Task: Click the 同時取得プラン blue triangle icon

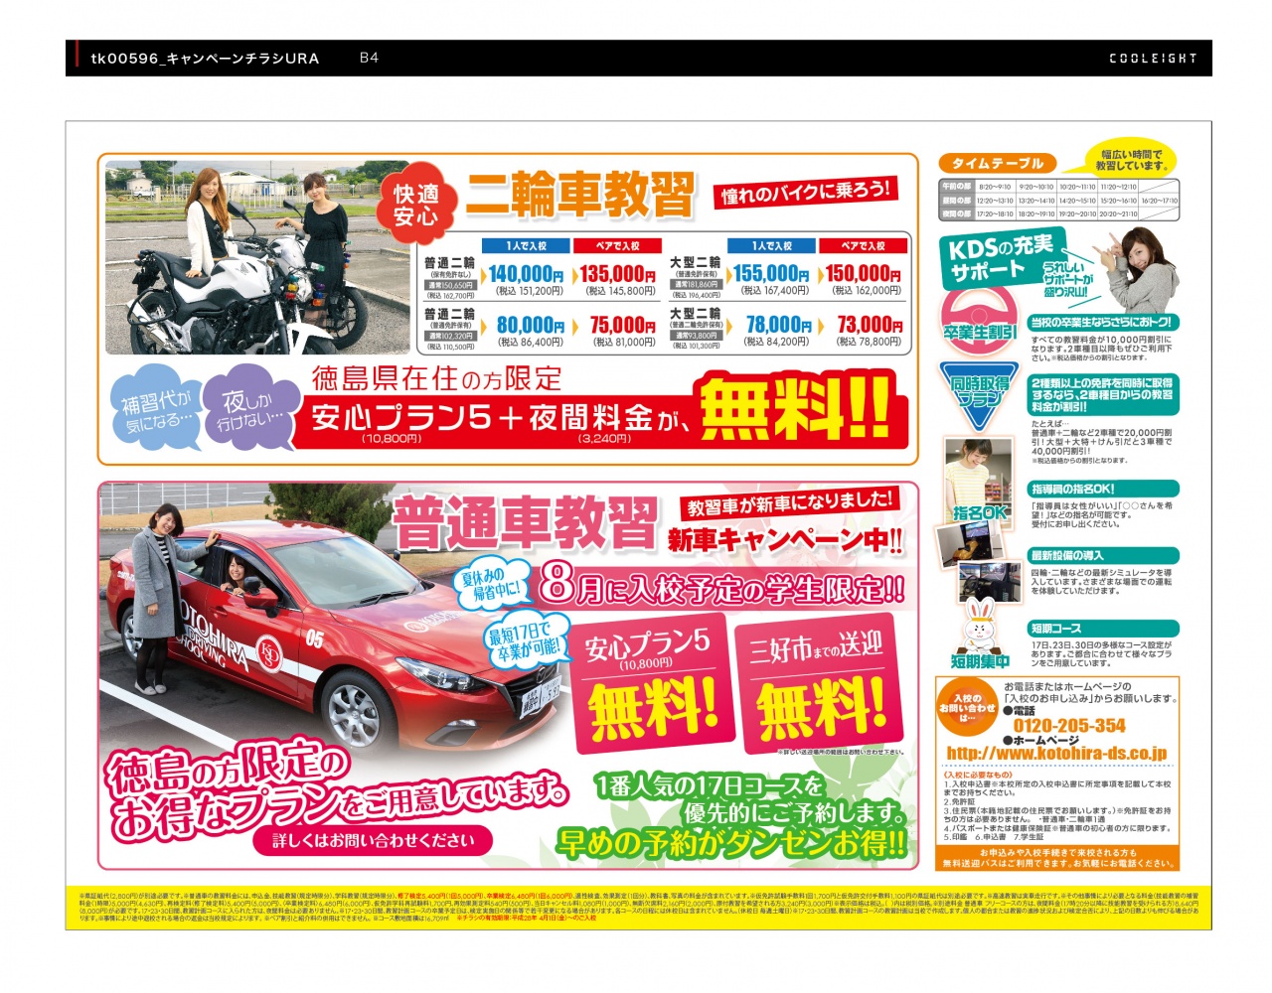Action: click(980, 397)
